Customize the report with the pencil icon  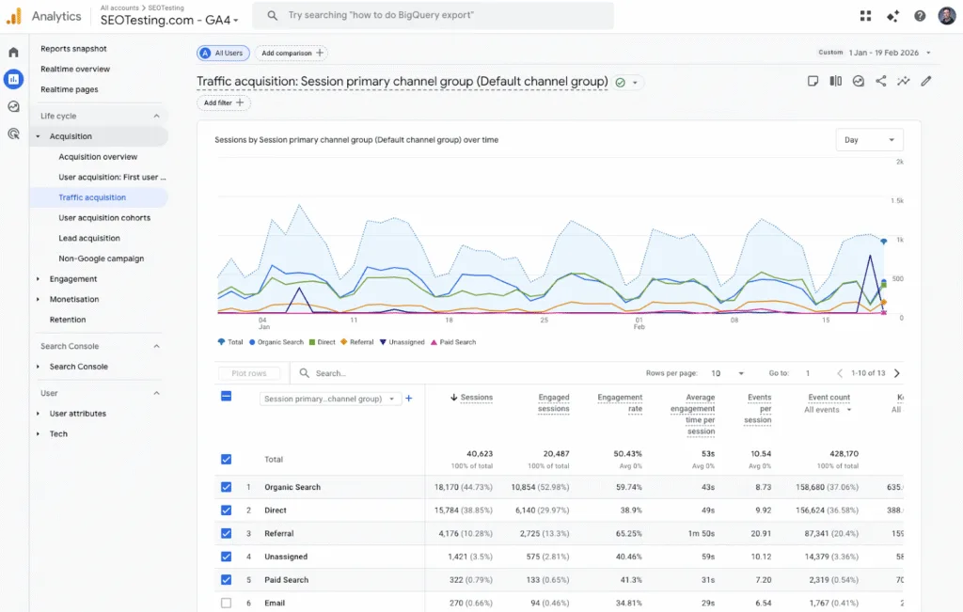(x=926, y=81)
